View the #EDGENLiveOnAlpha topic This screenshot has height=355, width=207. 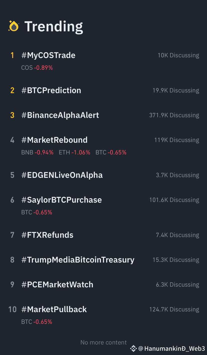62,175
